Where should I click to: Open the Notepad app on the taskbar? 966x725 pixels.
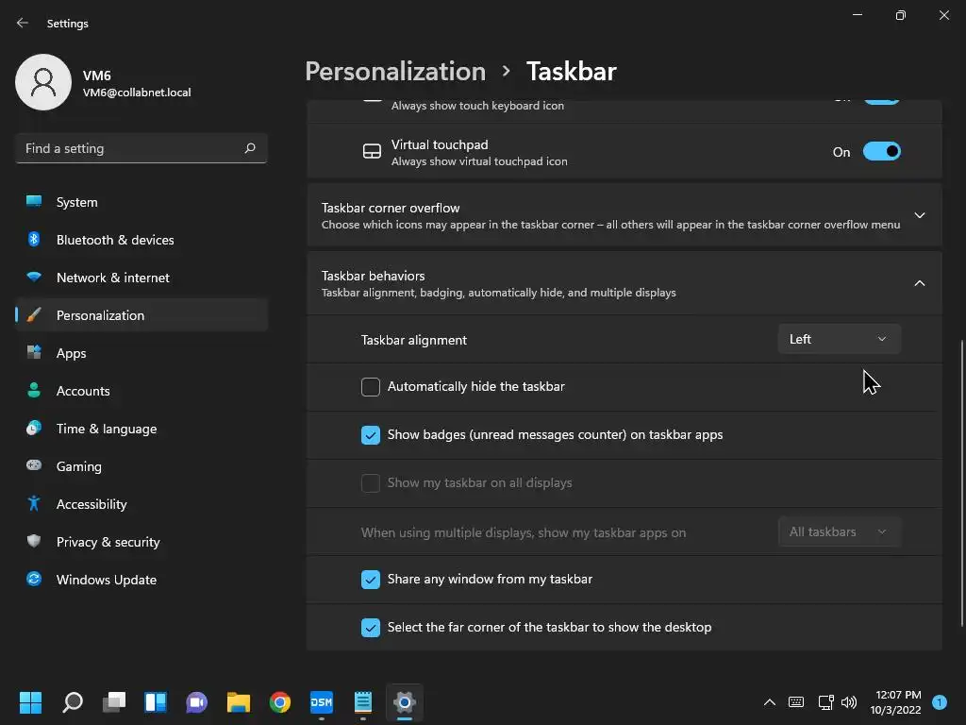click(363, 702)
